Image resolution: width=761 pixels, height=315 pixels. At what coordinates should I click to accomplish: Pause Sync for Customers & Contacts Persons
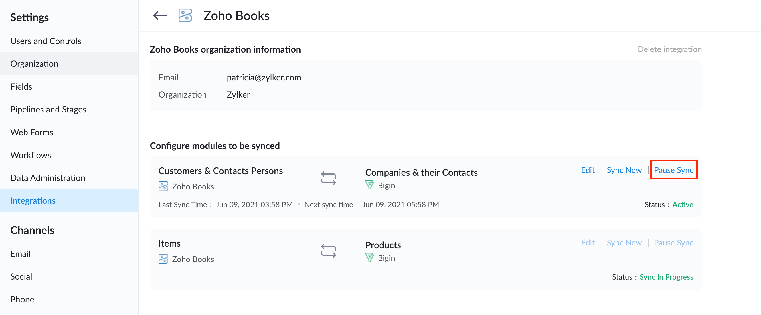point(673,170)
